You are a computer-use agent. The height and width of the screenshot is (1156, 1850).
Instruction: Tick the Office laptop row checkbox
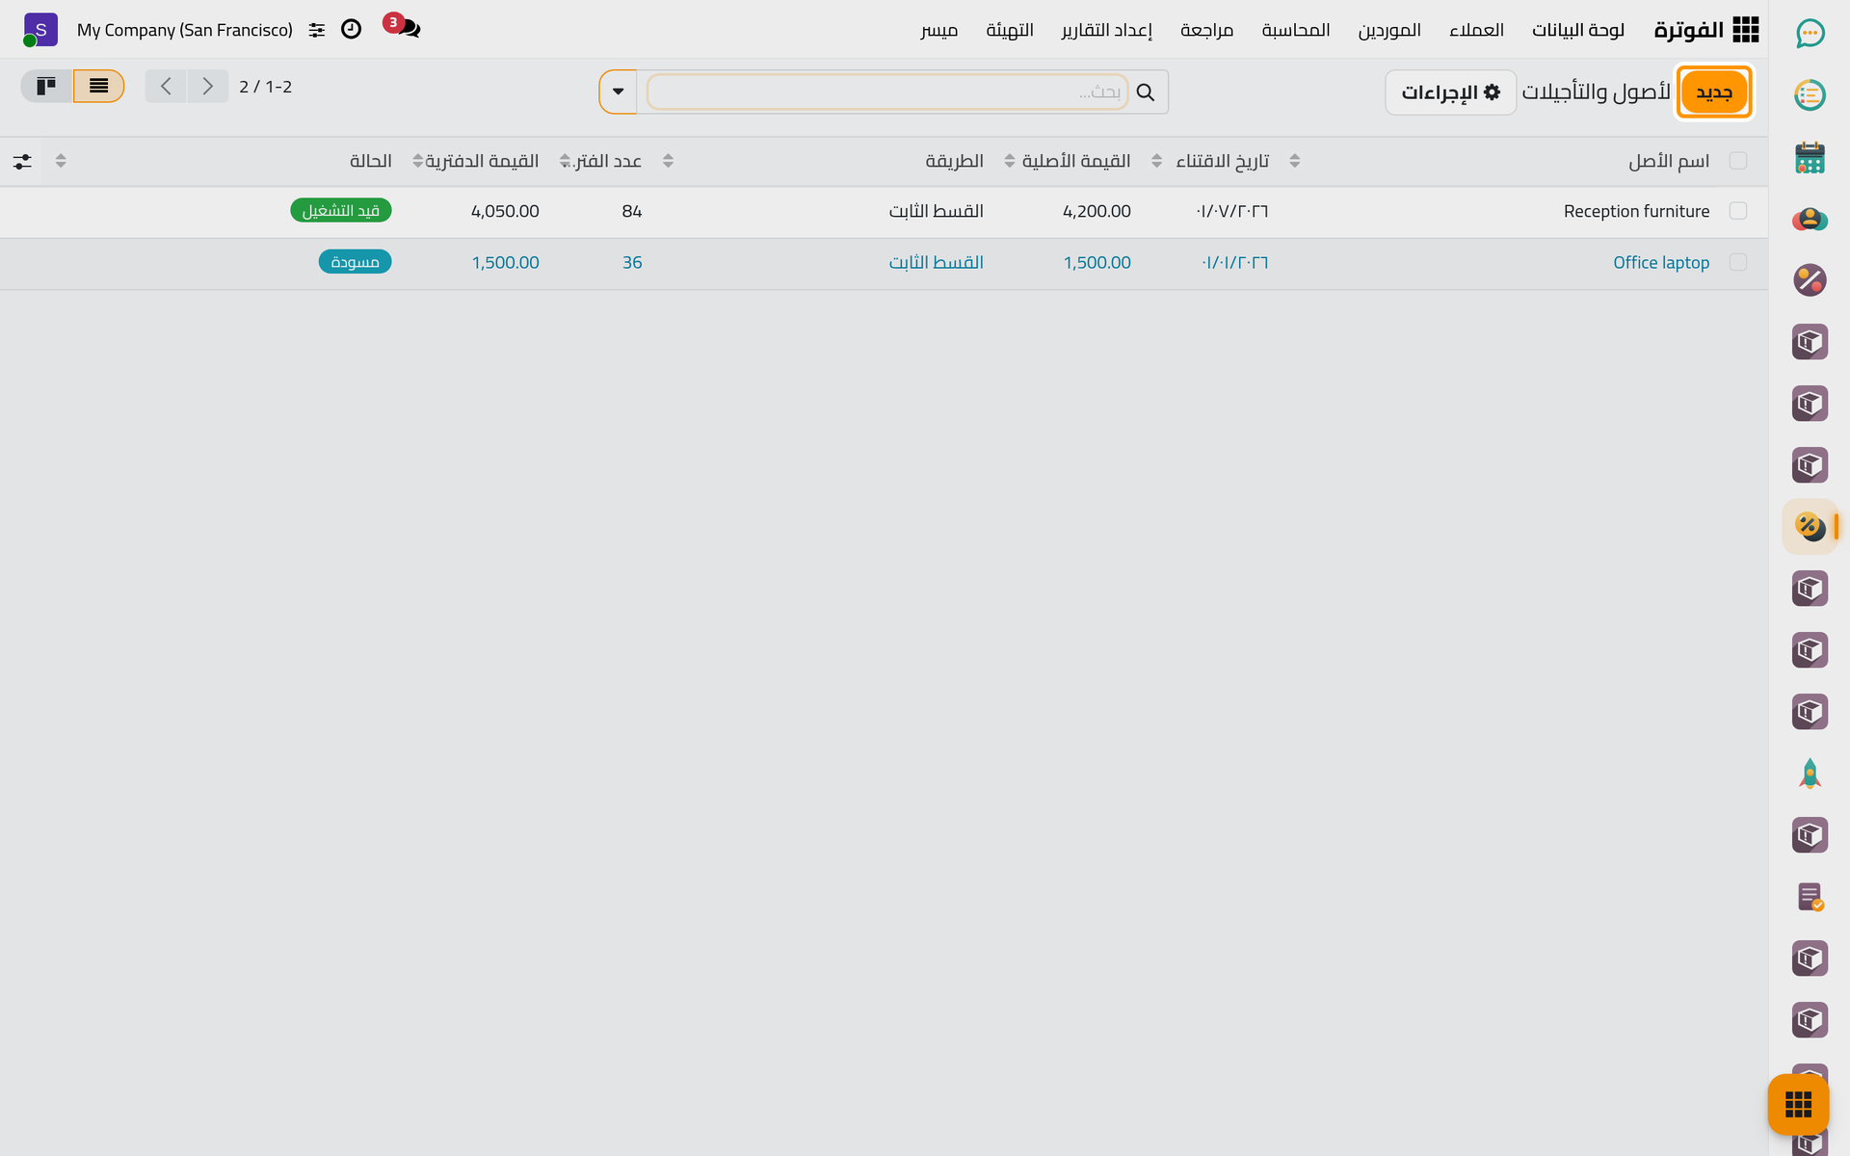(1738, 262)
